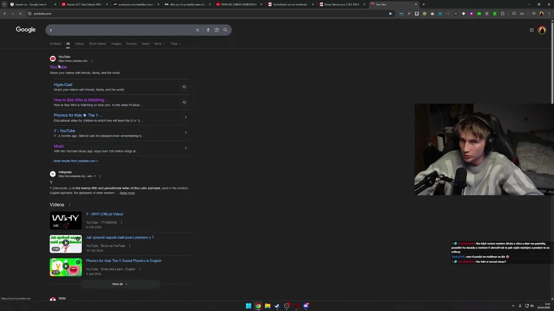Open Chrome three-dot menu

pos(548,13)
